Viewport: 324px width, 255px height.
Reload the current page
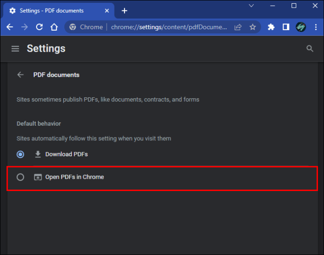[39, 27]
